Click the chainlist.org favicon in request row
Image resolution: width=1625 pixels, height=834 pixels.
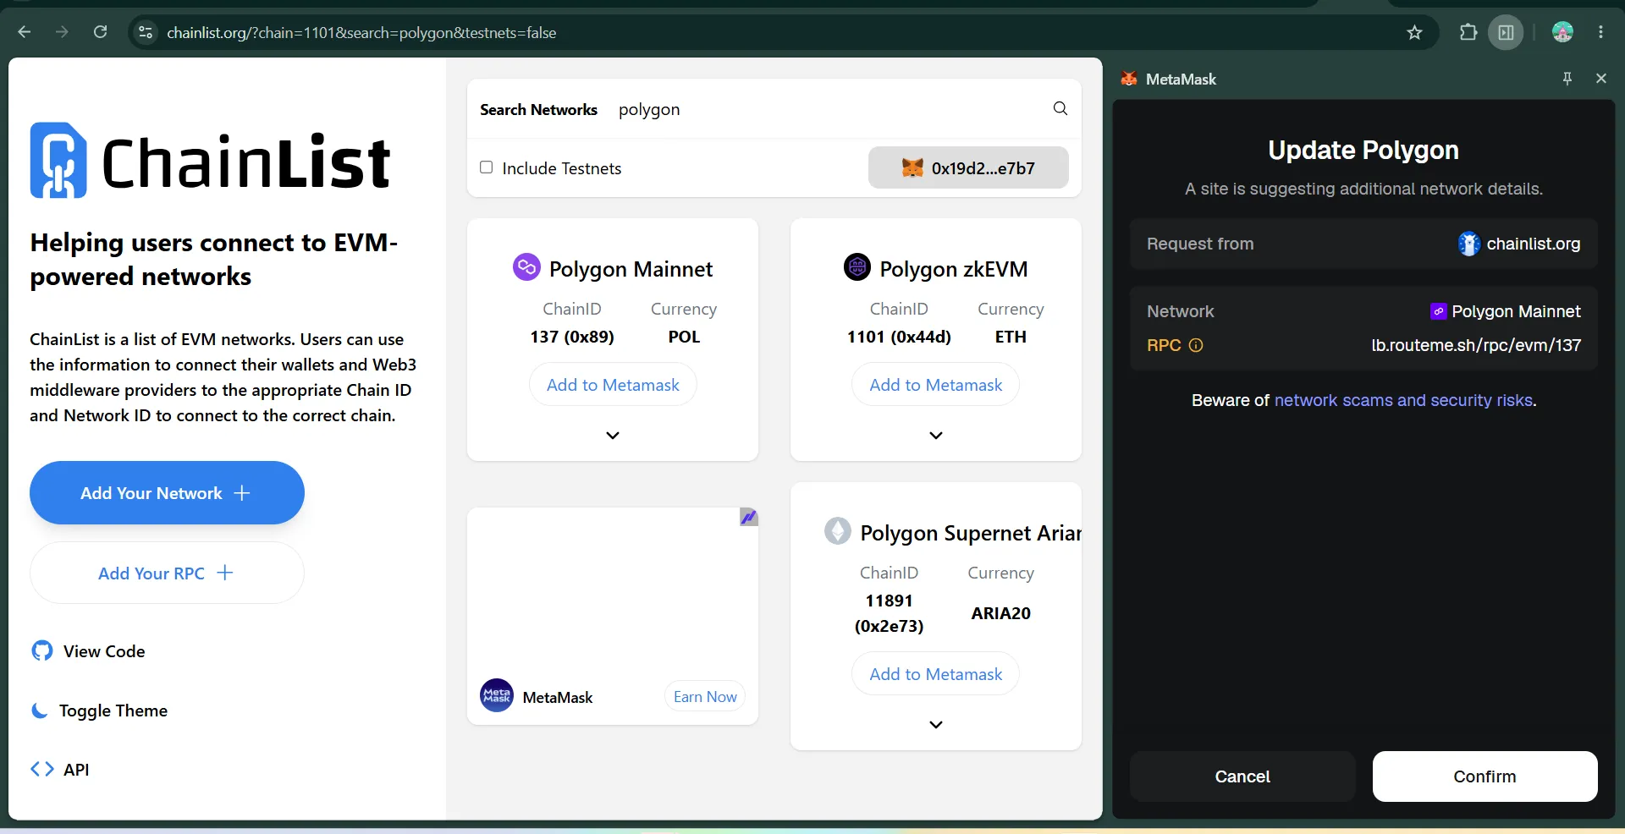pyautogui.click(x=1469, y=244)
